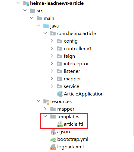Click the feign package icon
The image size is (134, 152).
[x=60, y=56]
